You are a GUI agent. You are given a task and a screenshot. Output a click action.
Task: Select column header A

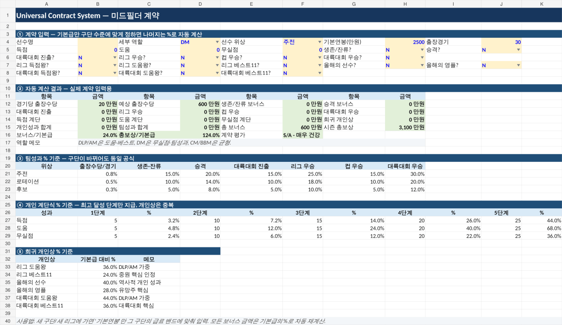tap(47, 4)
